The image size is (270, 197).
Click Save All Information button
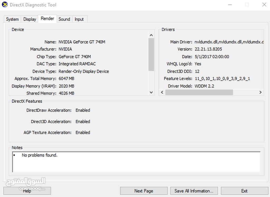(x=194, y=191)
